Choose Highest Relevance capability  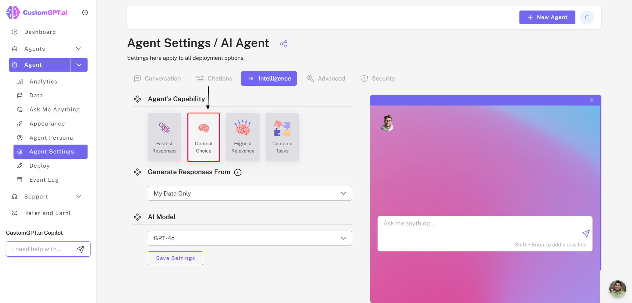point(243,137)
